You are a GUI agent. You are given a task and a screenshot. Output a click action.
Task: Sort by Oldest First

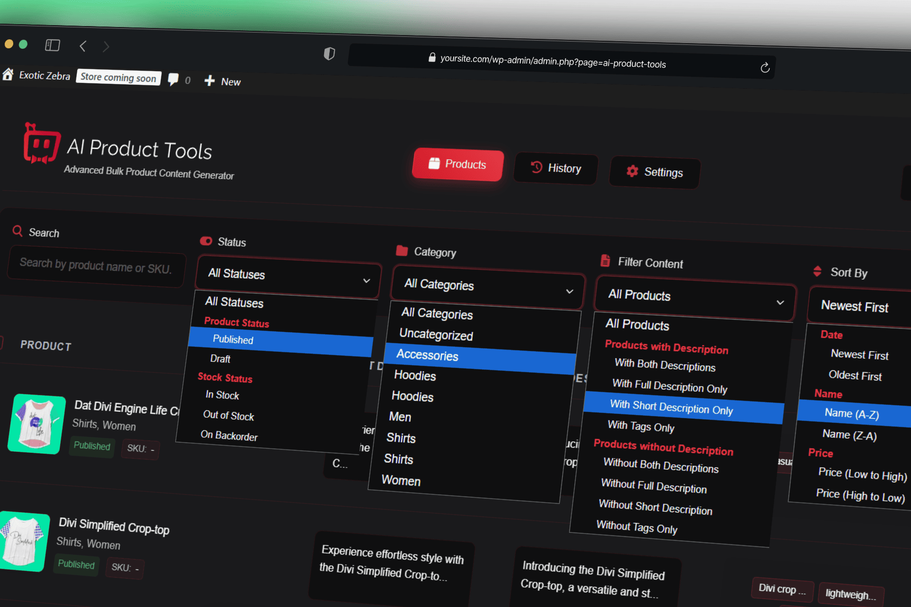[x=855, y=376]
